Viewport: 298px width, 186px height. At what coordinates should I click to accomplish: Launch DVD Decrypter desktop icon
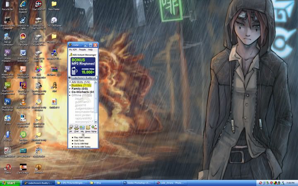click(54, 22)
